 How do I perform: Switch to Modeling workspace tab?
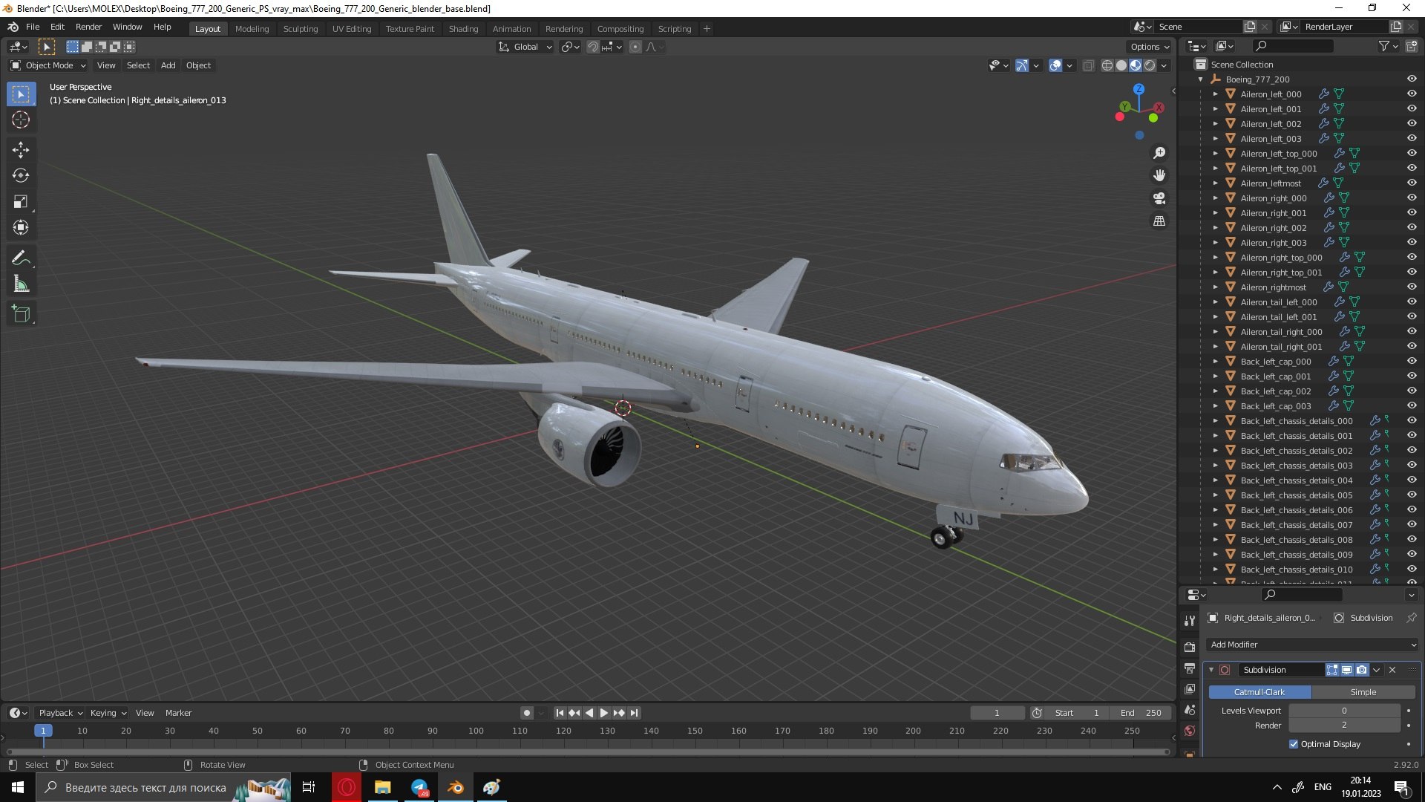tap(252, 29)
